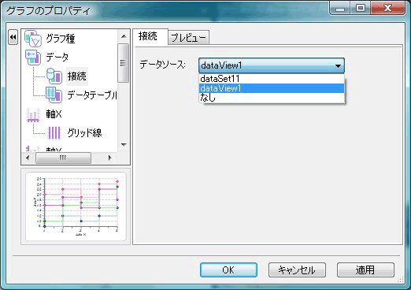
Task: Click the グラフ種 chart type icon
Action: pyautogui.click(x=33, y=39)
